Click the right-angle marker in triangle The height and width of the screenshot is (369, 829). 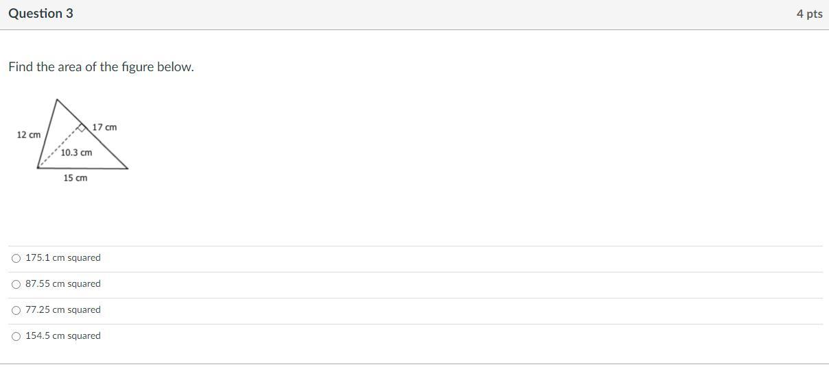[82, 128]
